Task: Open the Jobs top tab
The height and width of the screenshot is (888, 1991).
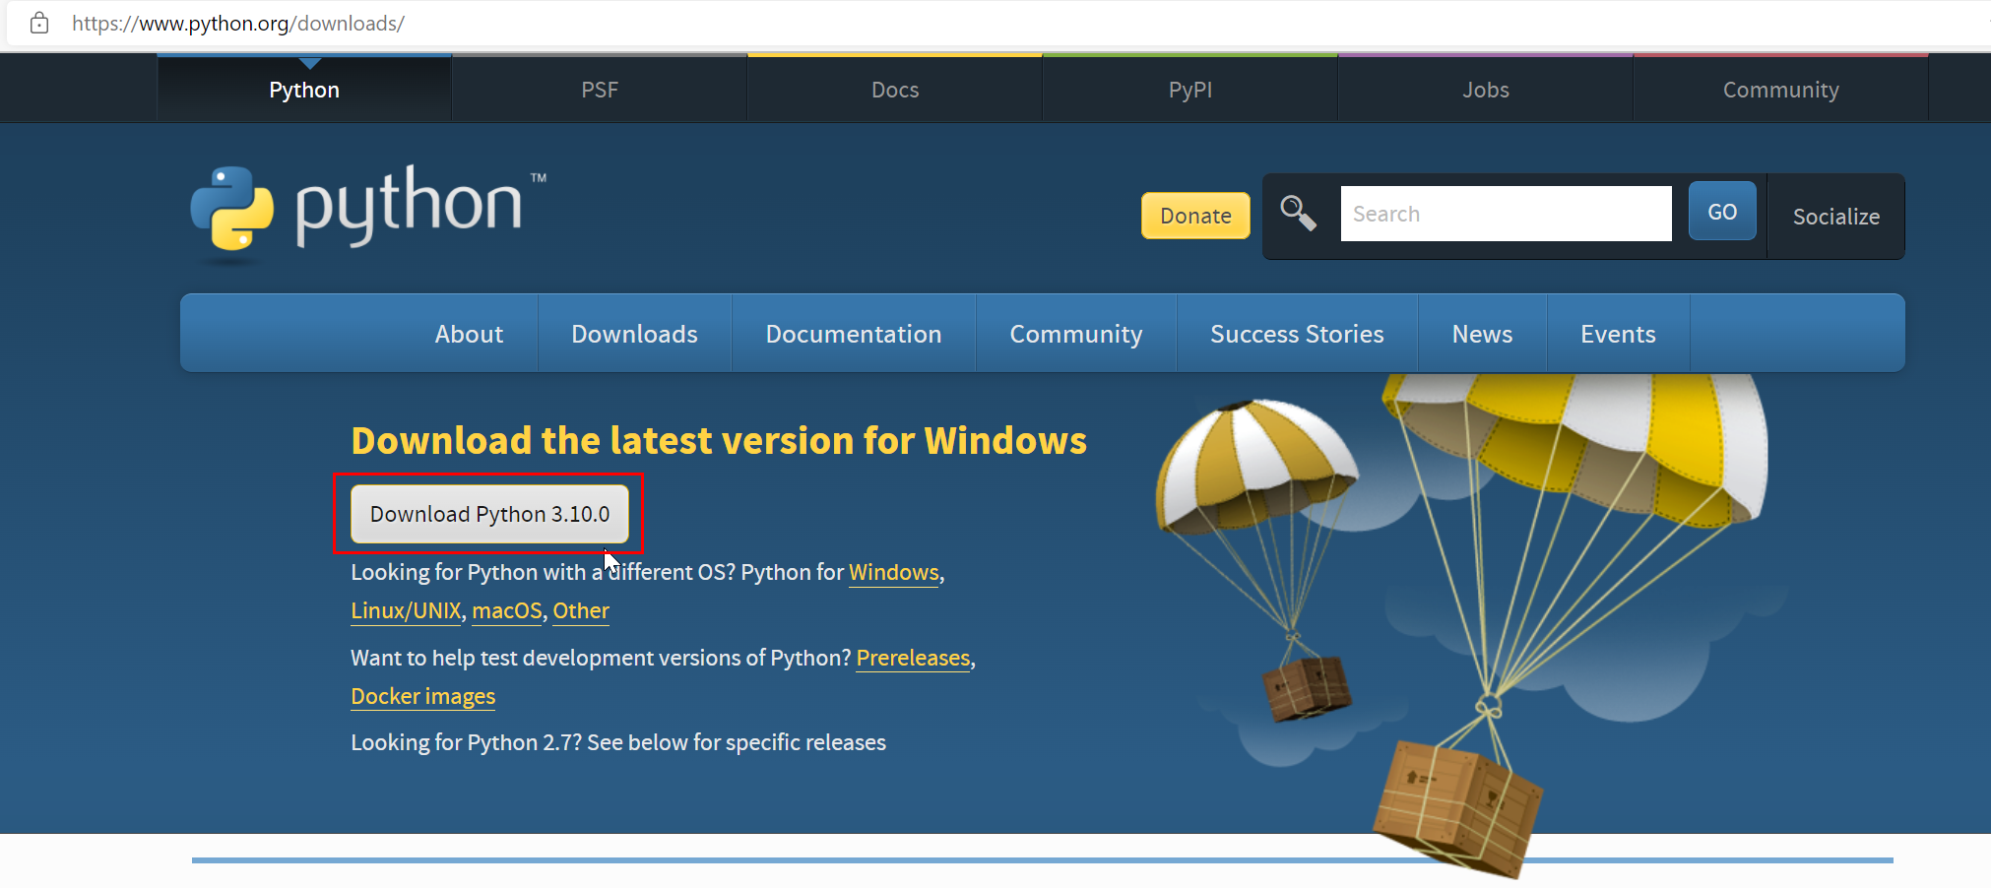Action: (1486, 90)
